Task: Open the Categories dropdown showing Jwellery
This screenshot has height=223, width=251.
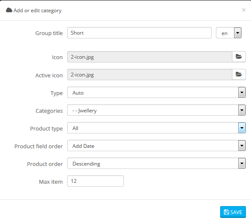Action: (x=156, y=110)
